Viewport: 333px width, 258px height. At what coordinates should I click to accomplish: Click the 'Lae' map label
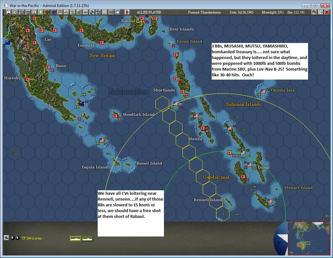point(48,39)
